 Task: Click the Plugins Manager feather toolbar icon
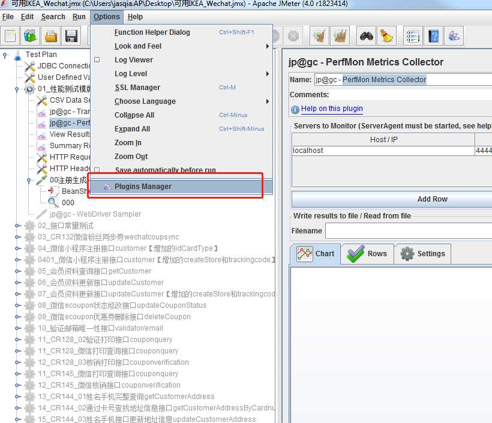tap(454, 36)
